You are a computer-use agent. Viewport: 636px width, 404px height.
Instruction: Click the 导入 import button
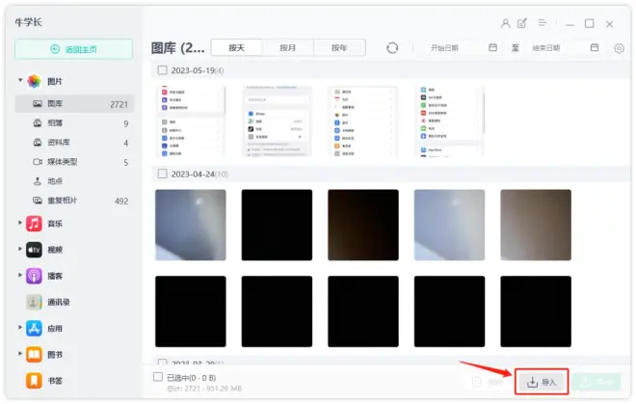click(x=542, y=382)
